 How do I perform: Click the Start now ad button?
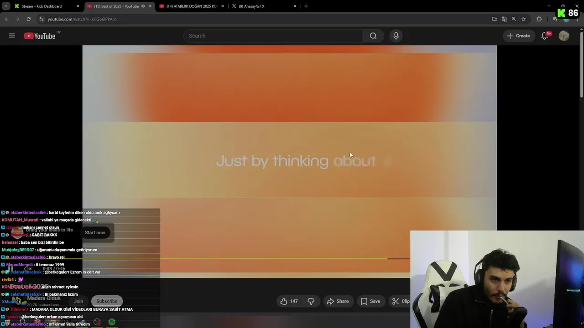point(95,233)
